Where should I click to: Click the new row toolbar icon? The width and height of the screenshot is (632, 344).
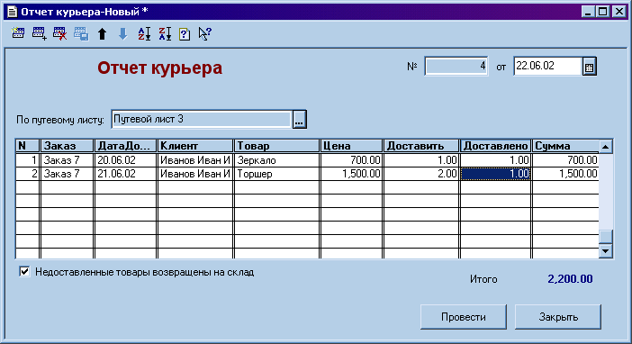pos(18,33)
